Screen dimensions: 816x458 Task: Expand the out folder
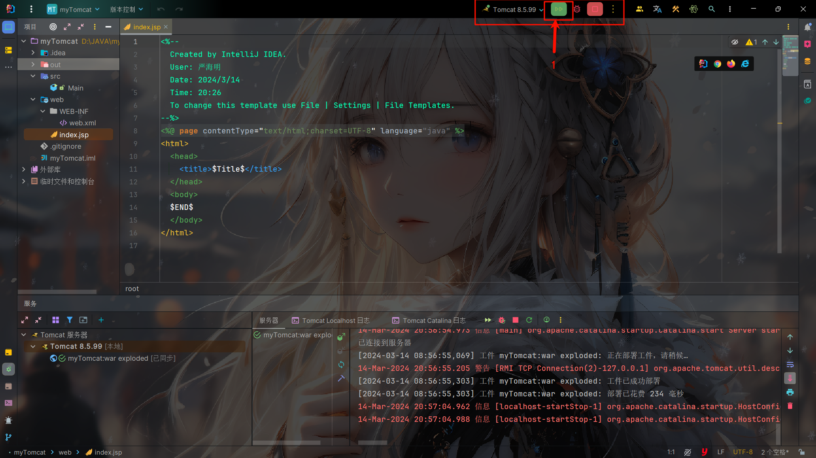point(33,65)
